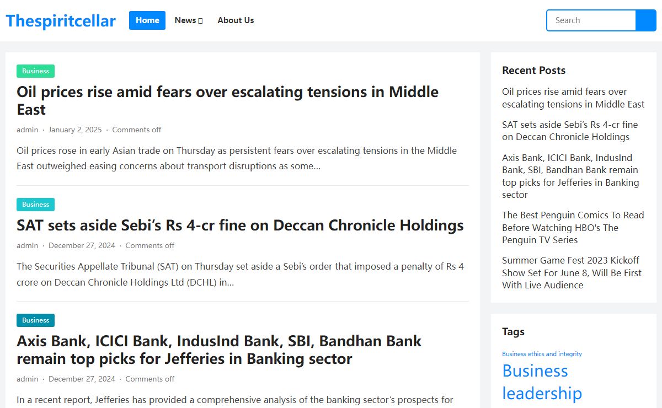Click the blue search submit button

(646, 20)
